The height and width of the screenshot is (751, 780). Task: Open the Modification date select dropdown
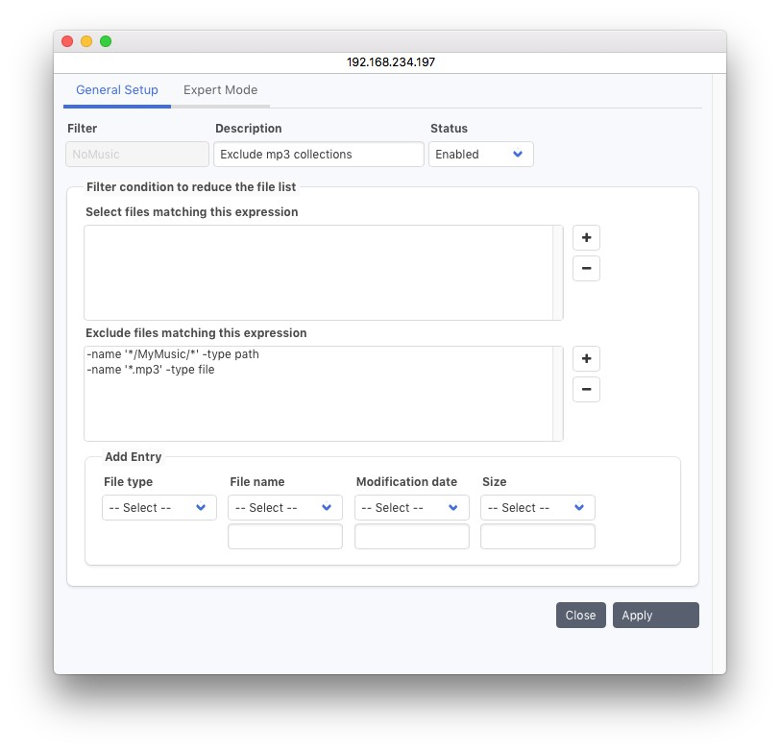click(x=411, y=508)
